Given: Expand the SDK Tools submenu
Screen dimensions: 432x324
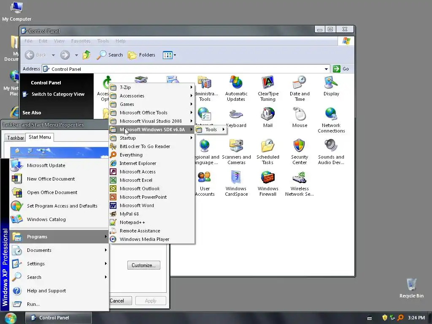Looking at the screenshot, I should (x=211, y=130).
